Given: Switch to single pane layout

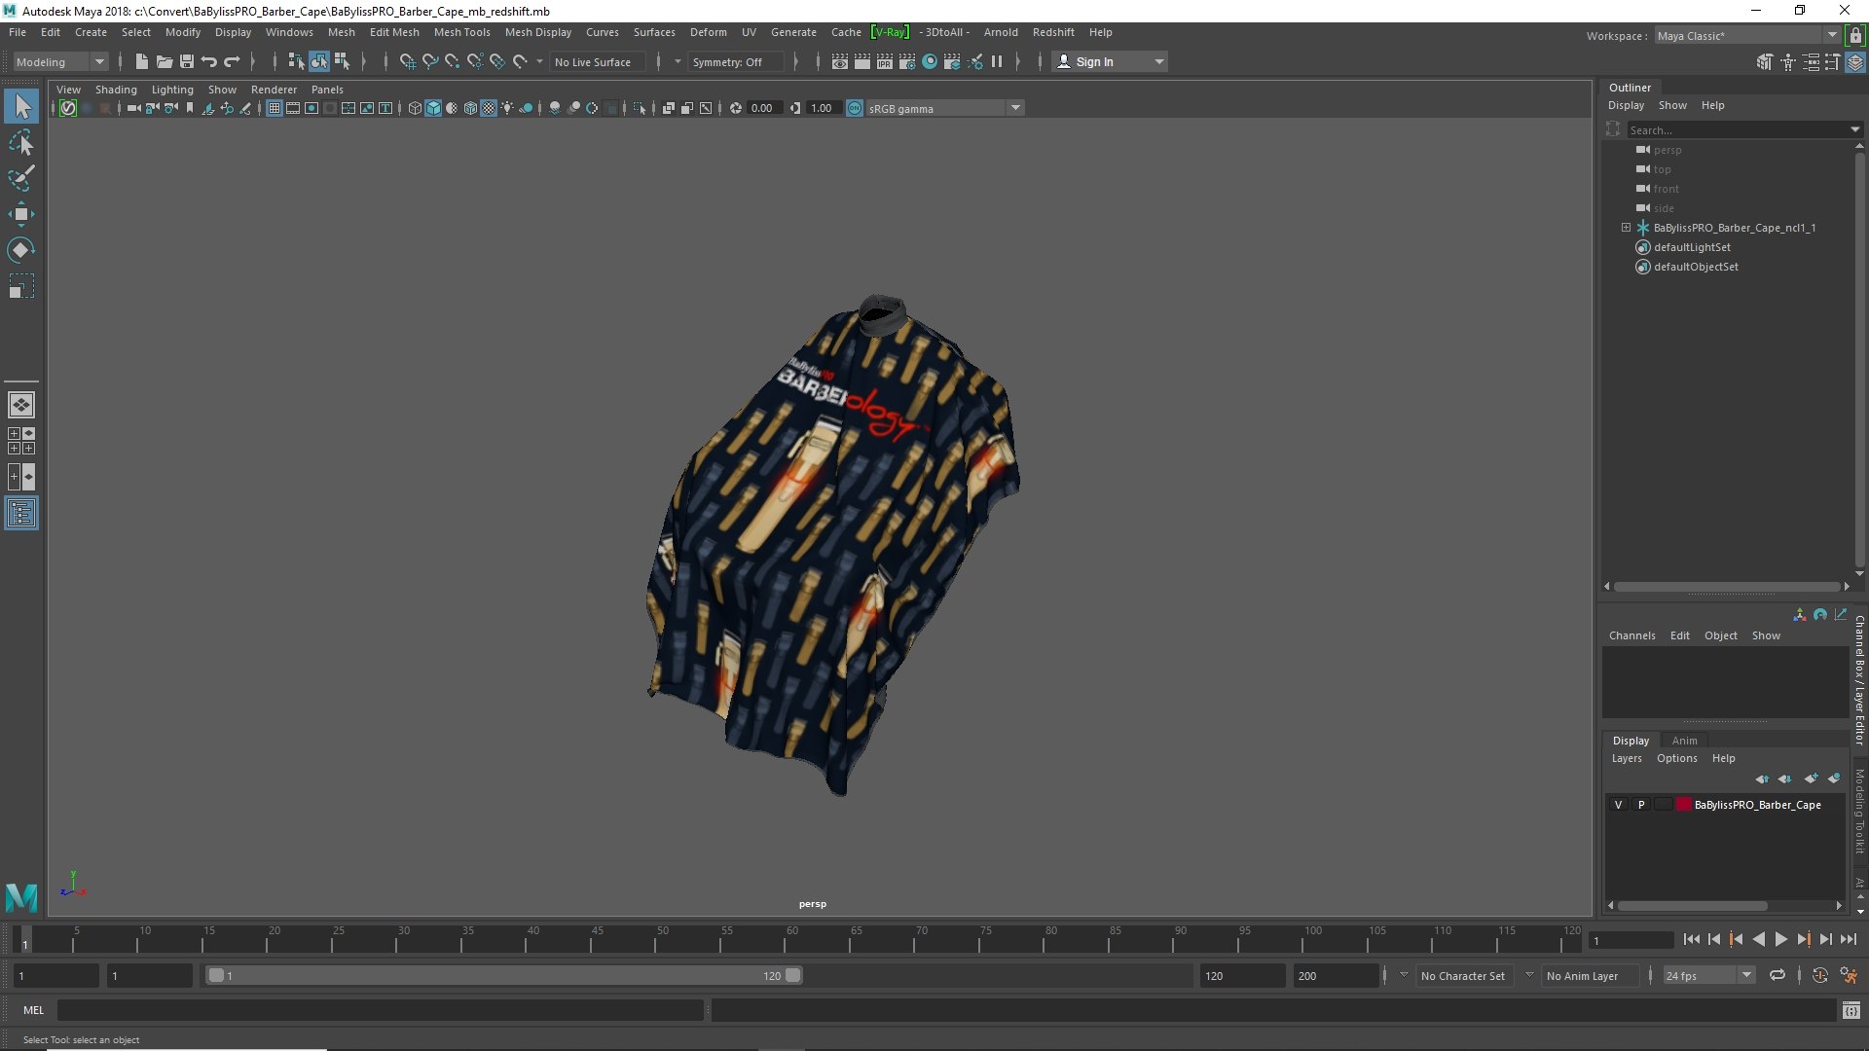Looking at the screenshot, I should (21, 405).
